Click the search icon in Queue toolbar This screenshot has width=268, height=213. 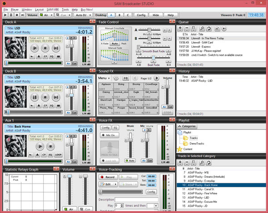pos(201,28)
